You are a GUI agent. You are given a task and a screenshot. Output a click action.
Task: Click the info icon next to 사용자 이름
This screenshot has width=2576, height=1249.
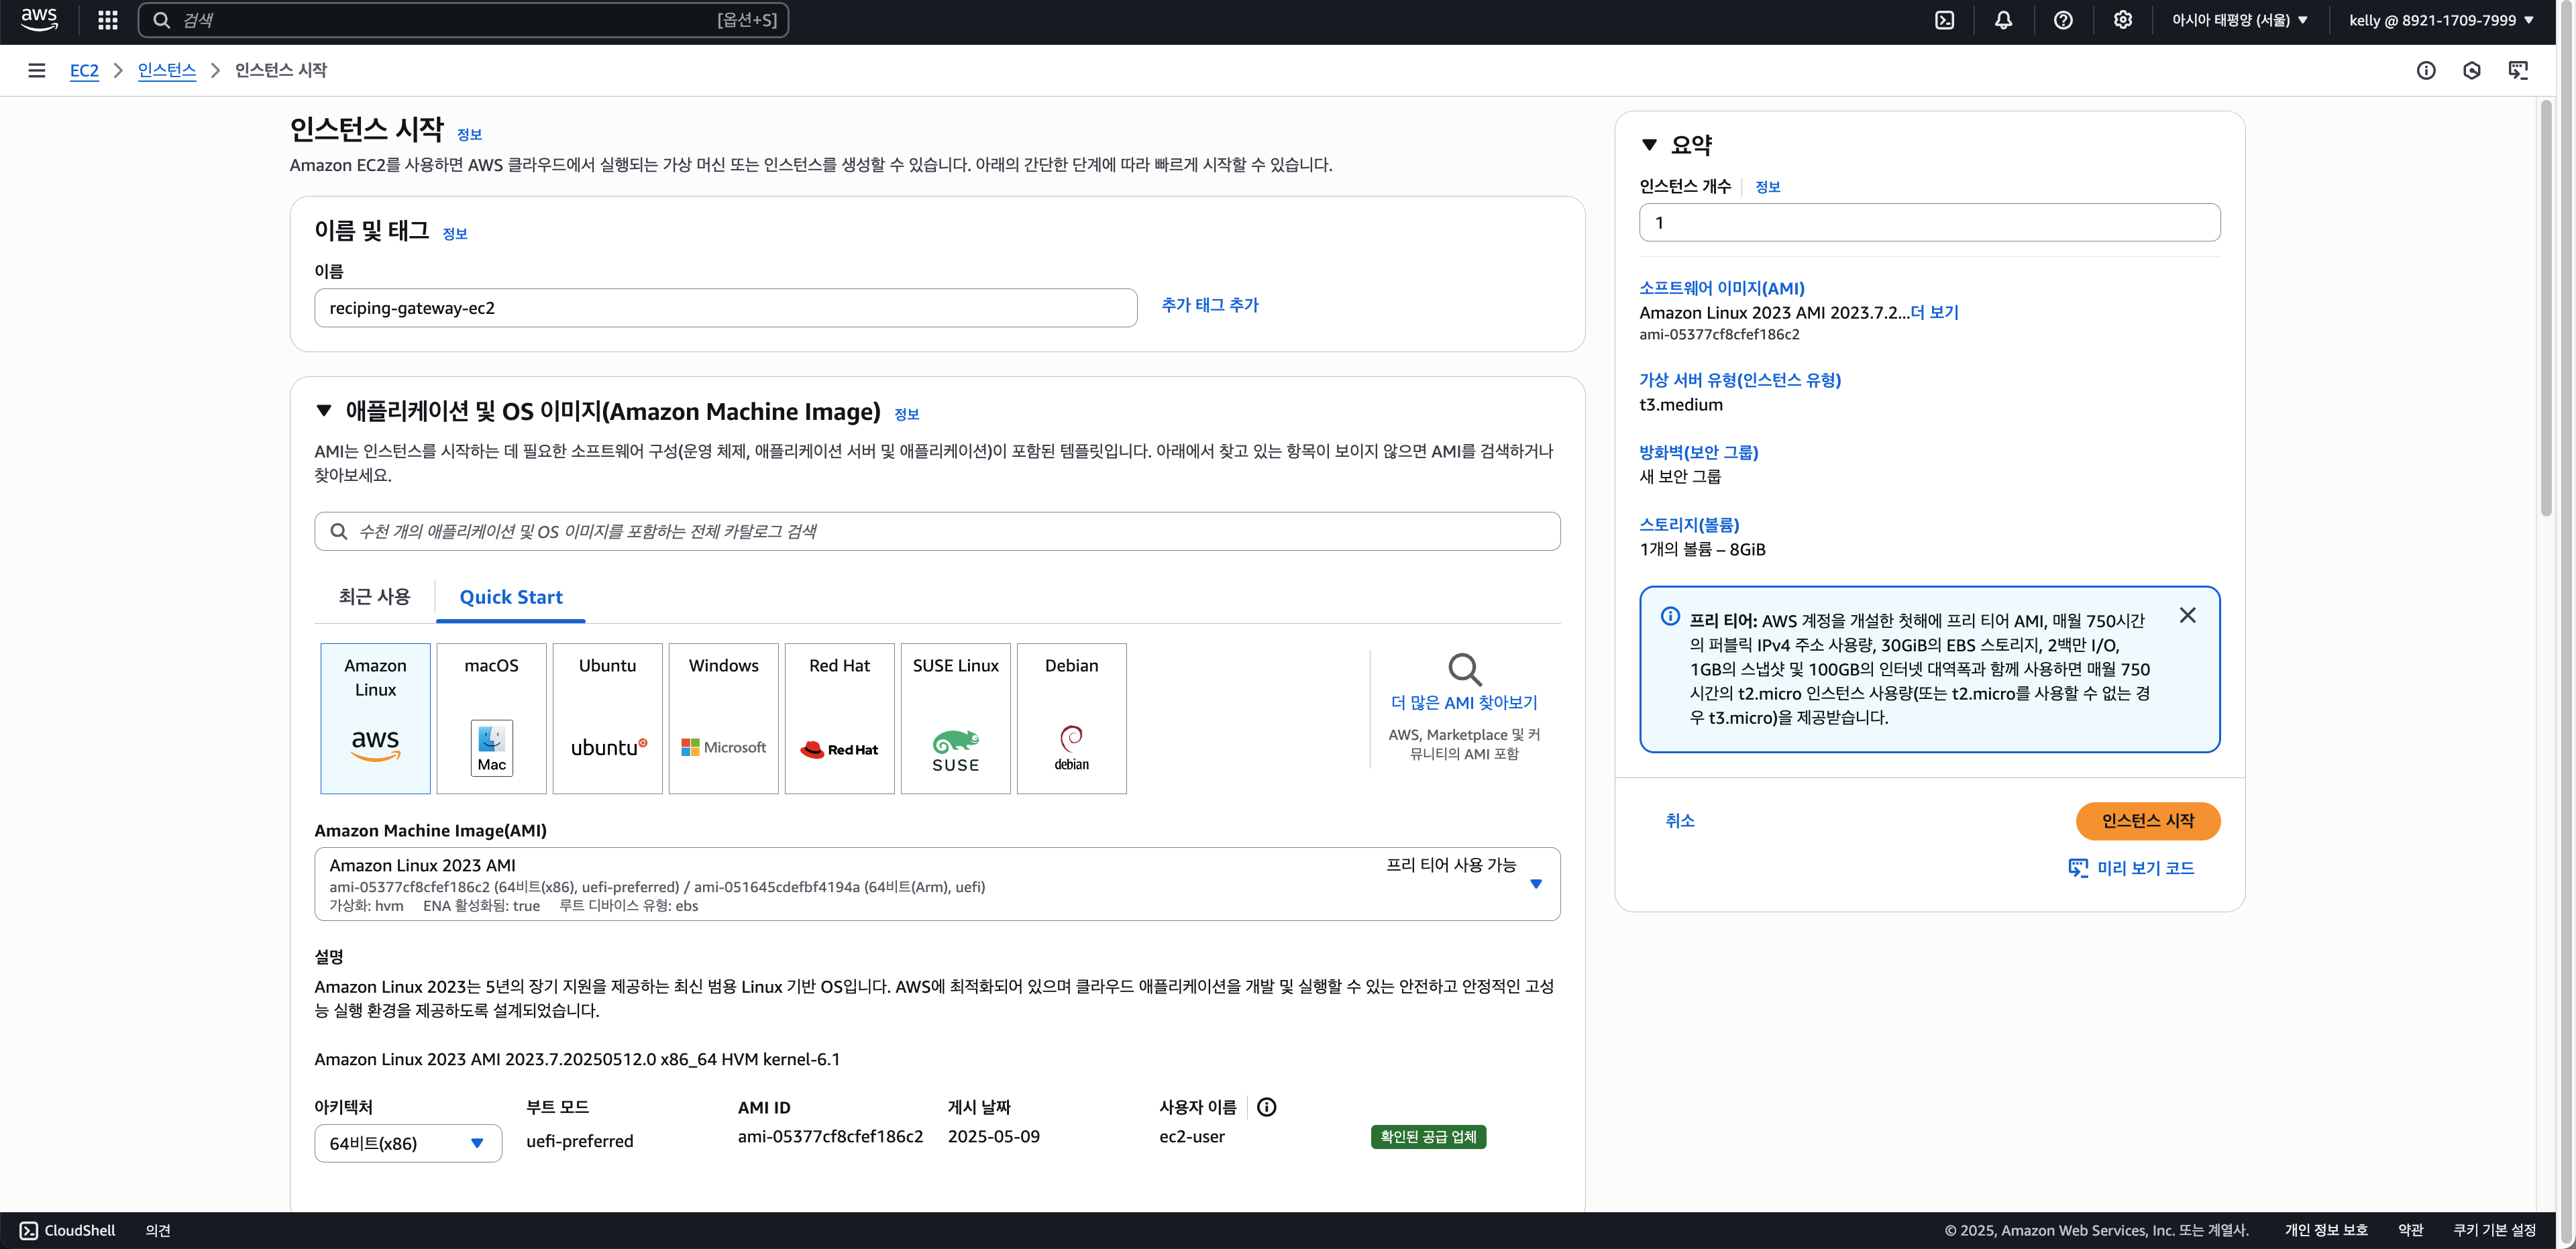point(1266,1107)
